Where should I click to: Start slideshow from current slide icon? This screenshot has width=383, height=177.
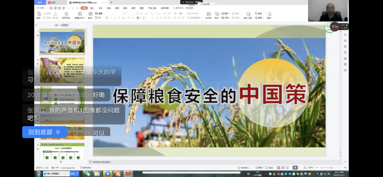(66, 14)
